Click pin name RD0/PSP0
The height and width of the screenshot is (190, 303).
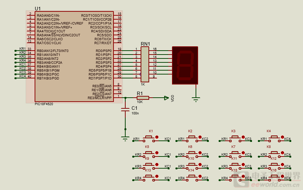click(103, 51)
